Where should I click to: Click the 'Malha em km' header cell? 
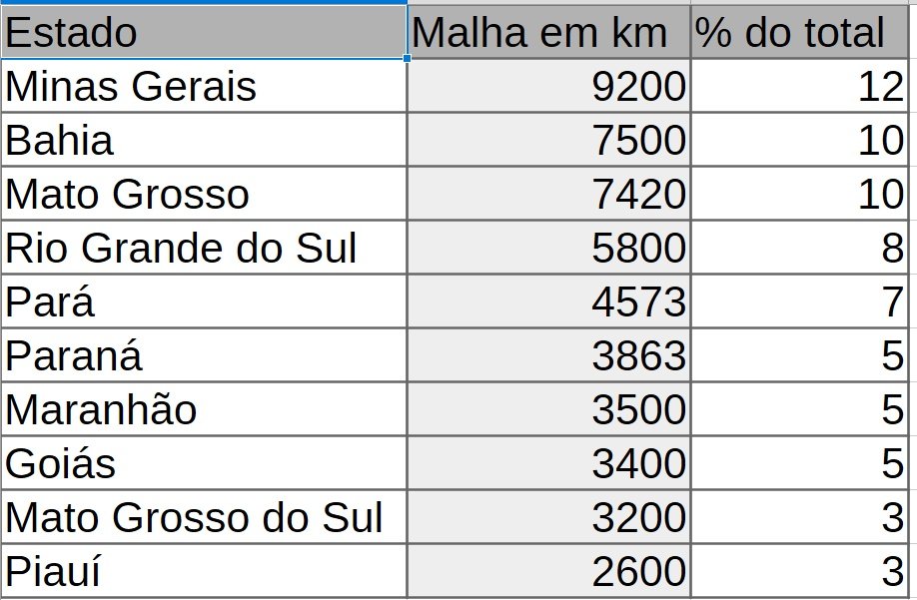[x=548, y=32]
